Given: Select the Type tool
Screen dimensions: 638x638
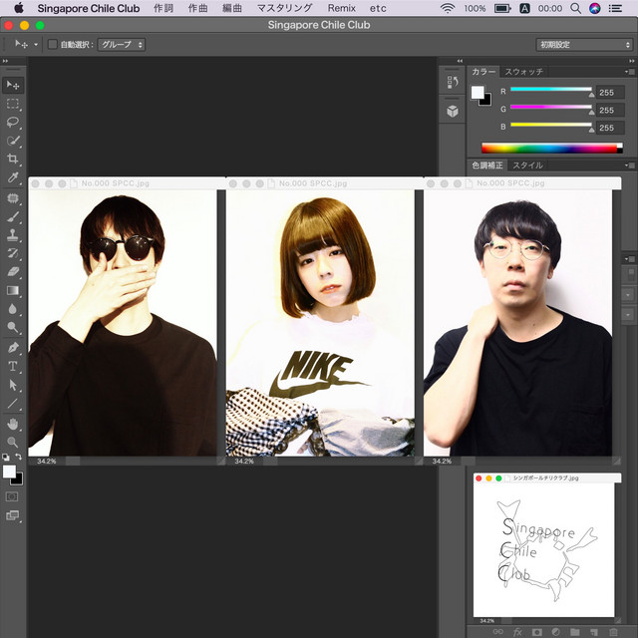Looking at the screenshot, I should [x=13, y=366].
